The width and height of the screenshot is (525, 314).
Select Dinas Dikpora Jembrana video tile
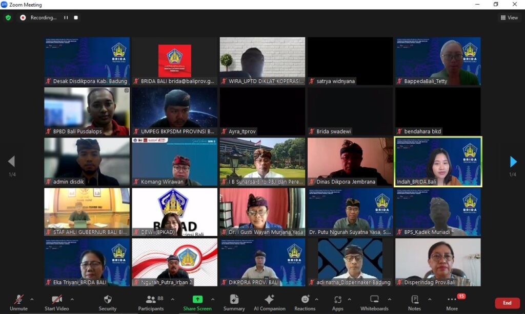click(350, 162)
